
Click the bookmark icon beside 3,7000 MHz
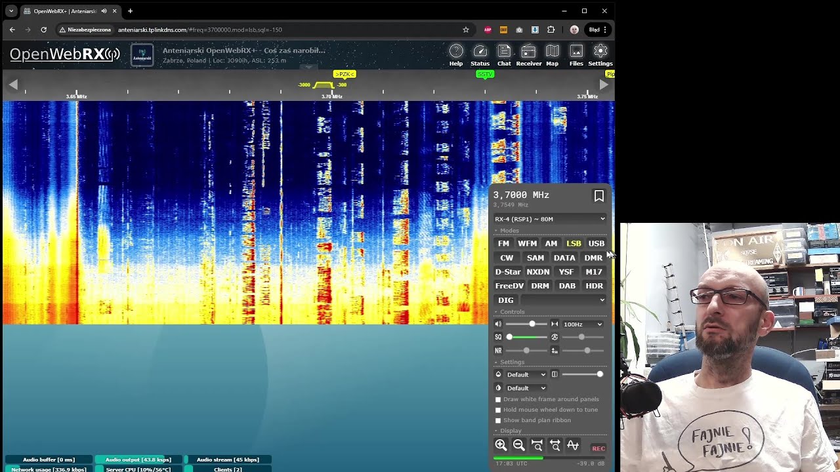click(x=599, y=196)
